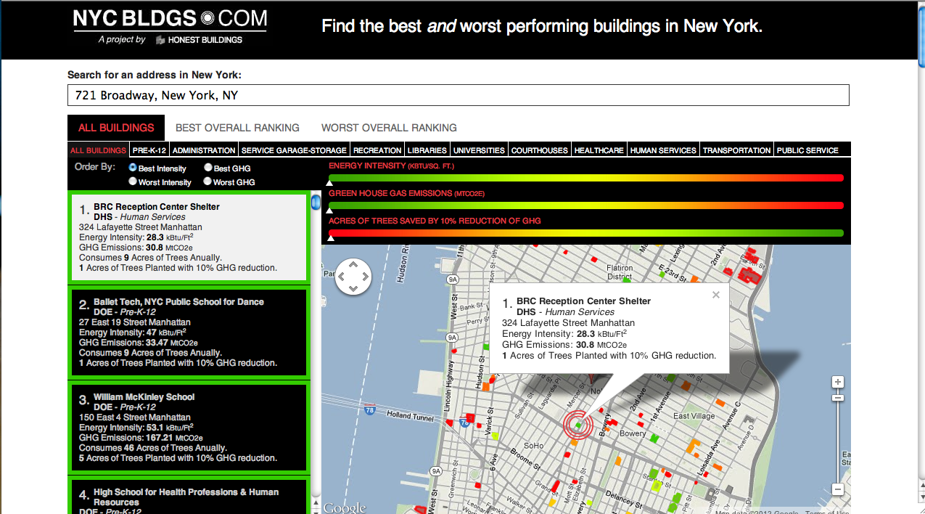Click the East Village map label
925x514 pixels.
click(x=694, y=416)
